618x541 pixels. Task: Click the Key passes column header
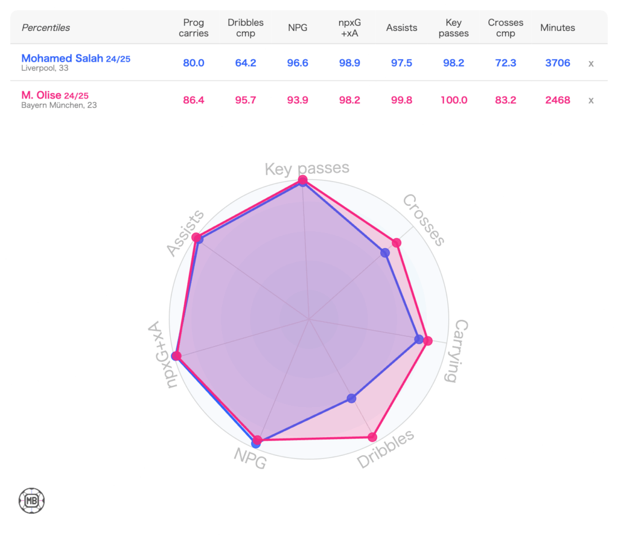click(453, 28)
